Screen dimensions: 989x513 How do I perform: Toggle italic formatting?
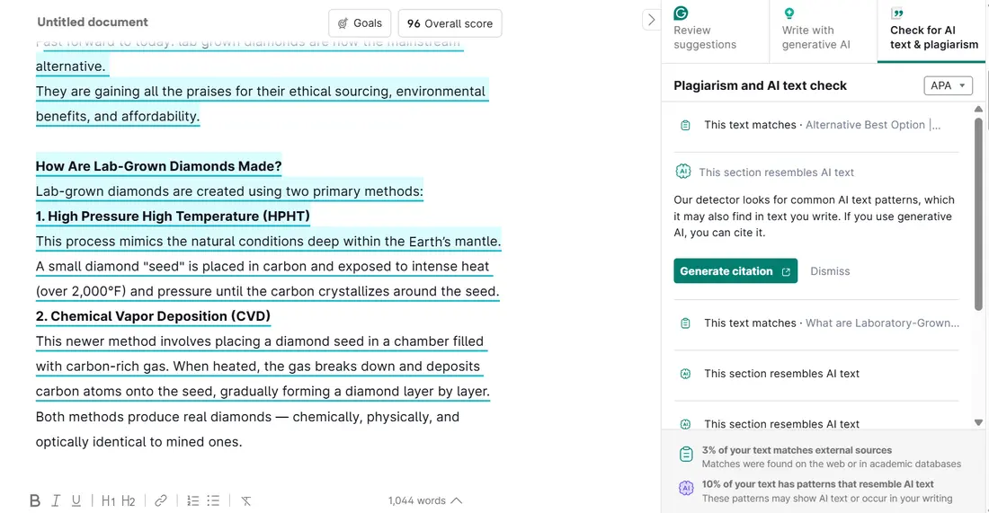56,500
